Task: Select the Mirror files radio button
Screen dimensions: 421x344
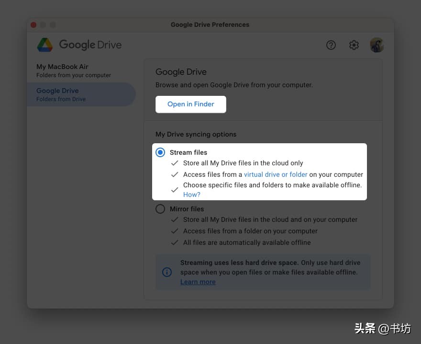Action: 160,209
